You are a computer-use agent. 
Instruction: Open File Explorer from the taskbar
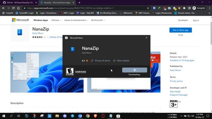tap(57, 116)
